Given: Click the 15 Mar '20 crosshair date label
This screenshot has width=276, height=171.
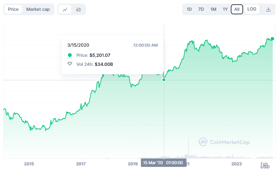Looking at the screenshot, I should (164, 163).
